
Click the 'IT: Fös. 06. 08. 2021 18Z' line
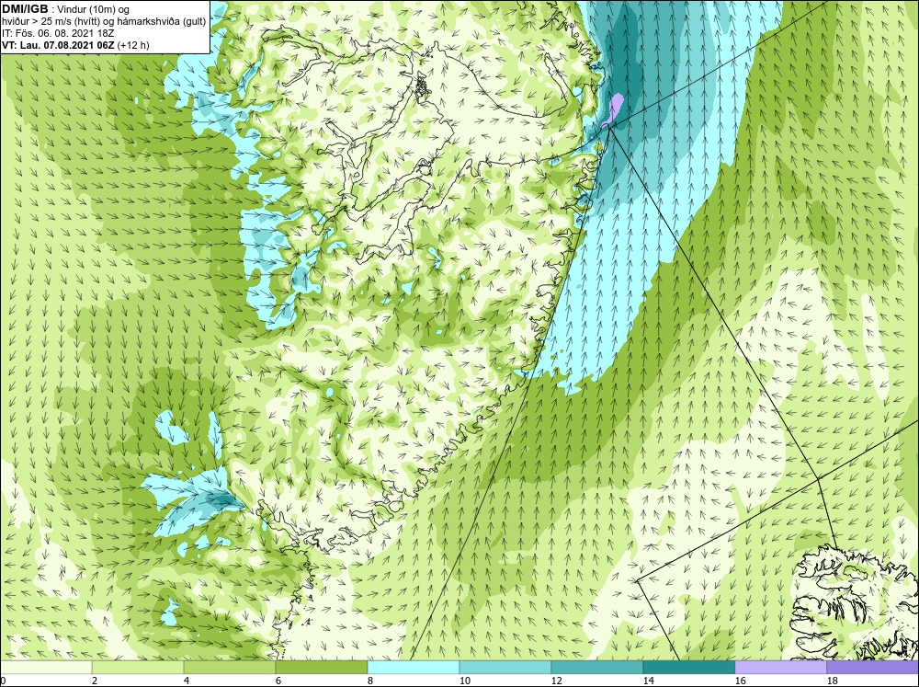(58, 33)
